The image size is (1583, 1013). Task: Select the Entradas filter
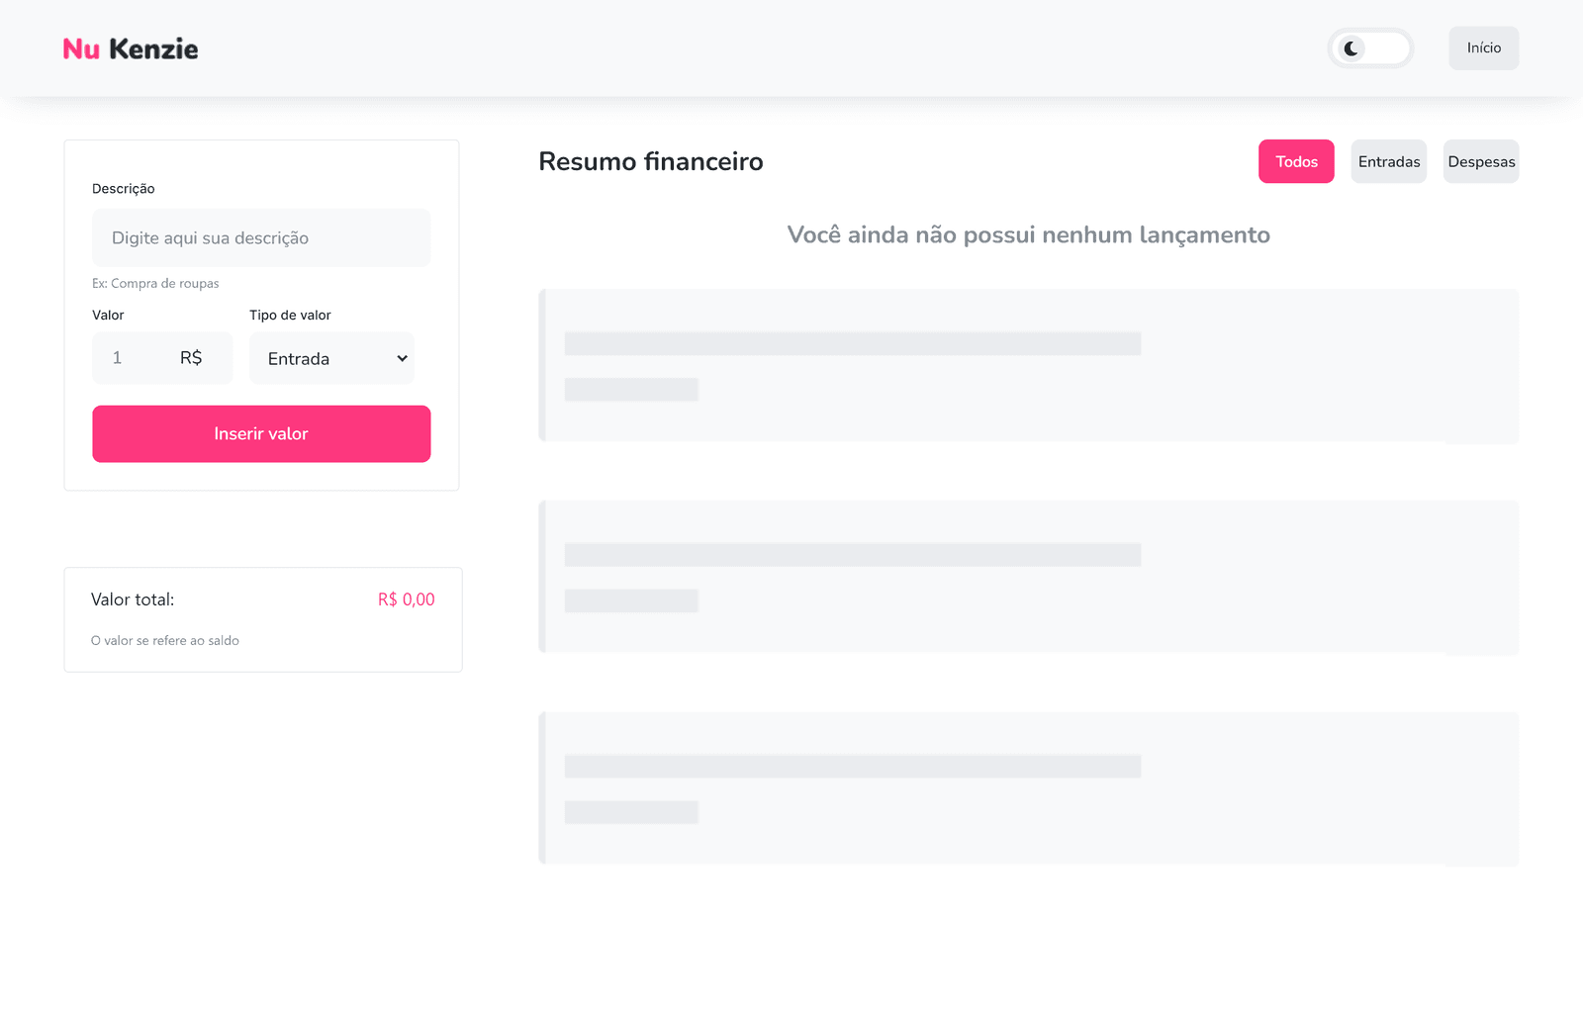(x=1389, y=161)
